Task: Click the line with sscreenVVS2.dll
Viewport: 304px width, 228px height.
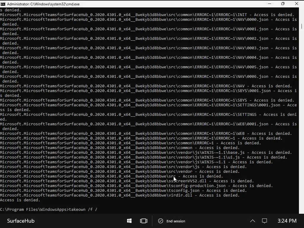Action: (x=127, y=181)
